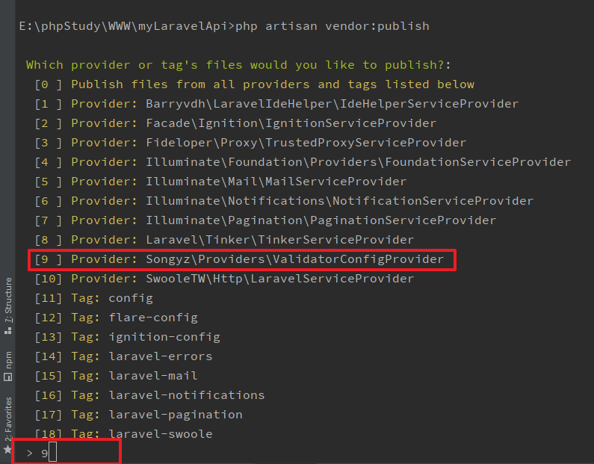Select option 0 Publish files from all providers

coord(254,84)
